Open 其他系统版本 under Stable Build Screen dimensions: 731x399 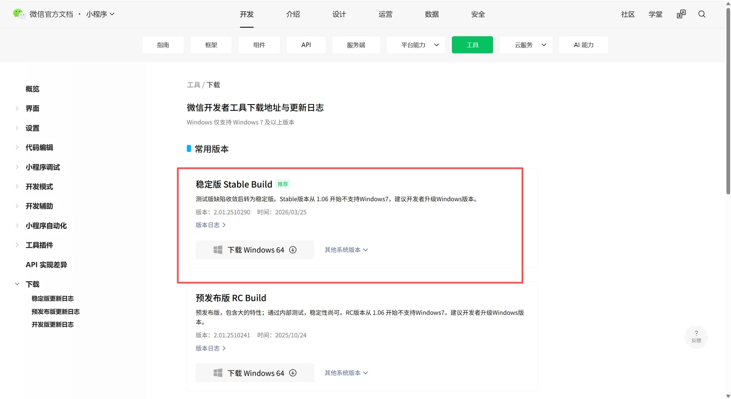click(x=346, y=250)
